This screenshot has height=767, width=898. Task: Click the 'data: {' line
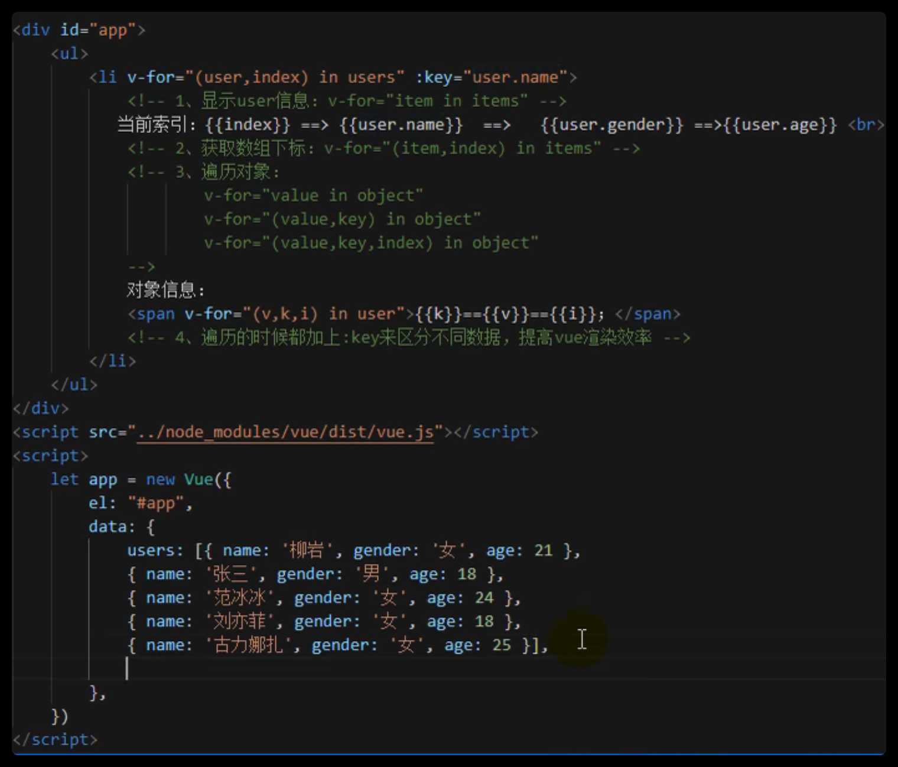122,526
